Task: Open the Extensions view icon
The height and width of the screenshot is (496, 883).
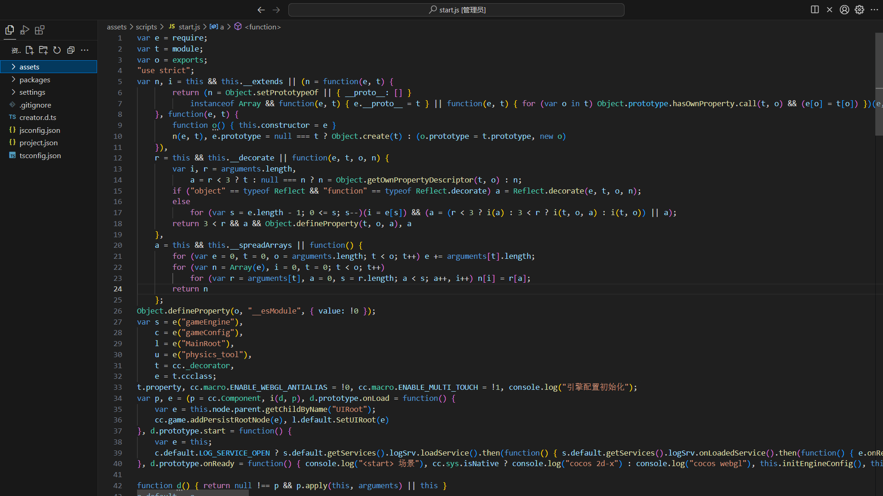Action: (40, 30)
